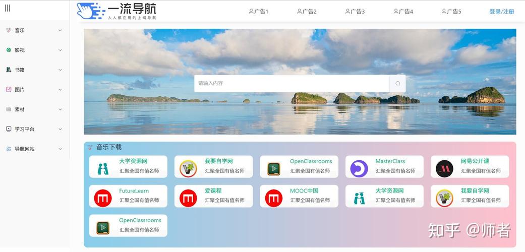Open the 广告4 header link

(403, 12)
